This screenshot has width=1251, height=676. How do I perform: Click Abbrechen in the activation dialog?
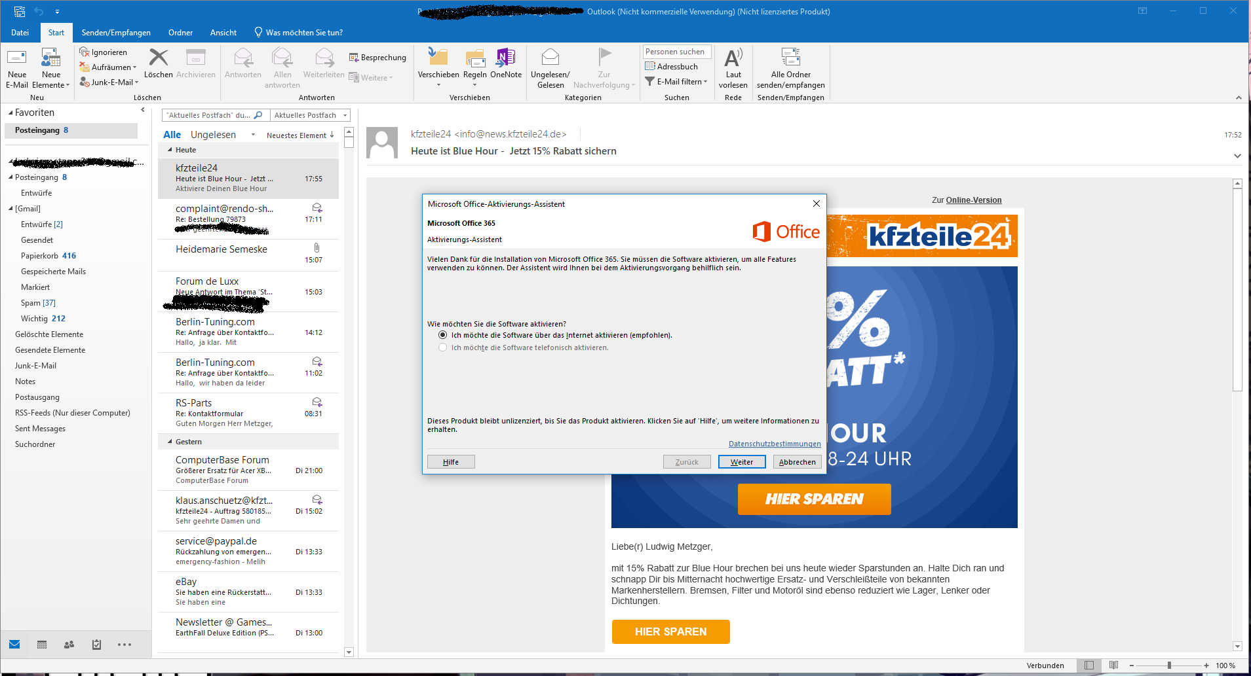click(x=798, y=461)
